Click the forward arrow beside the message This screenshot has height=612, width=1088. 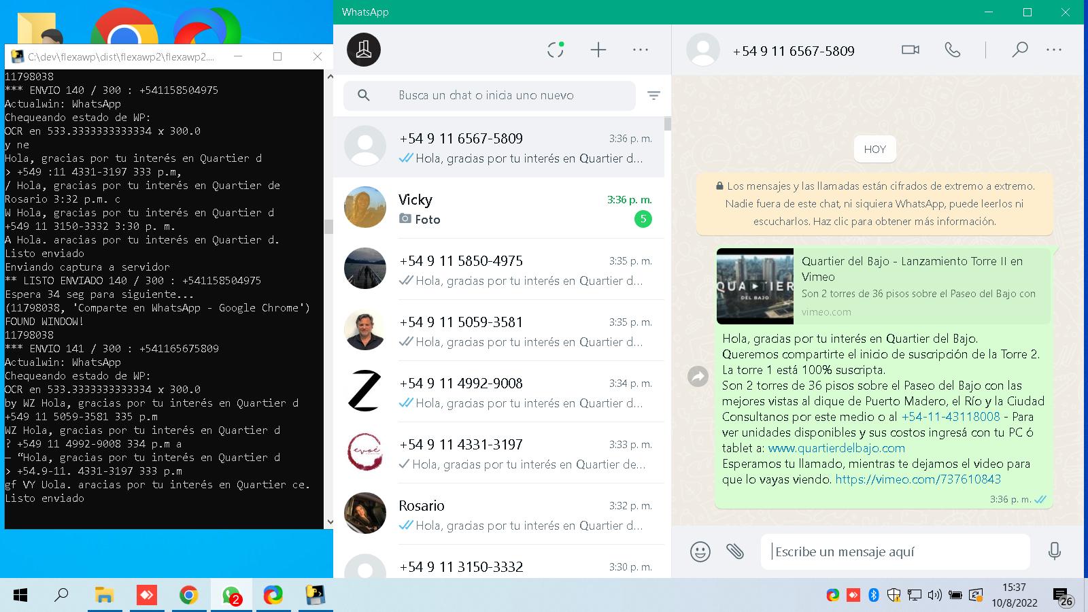[x=698, y=376]
